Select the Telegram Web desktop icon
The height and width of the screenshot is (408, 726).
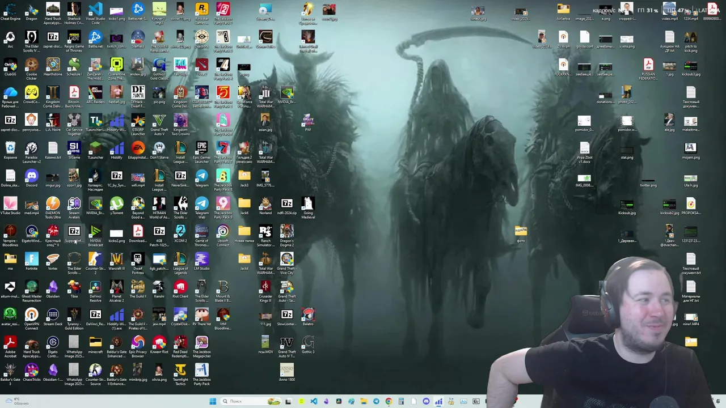pos(201,204)
